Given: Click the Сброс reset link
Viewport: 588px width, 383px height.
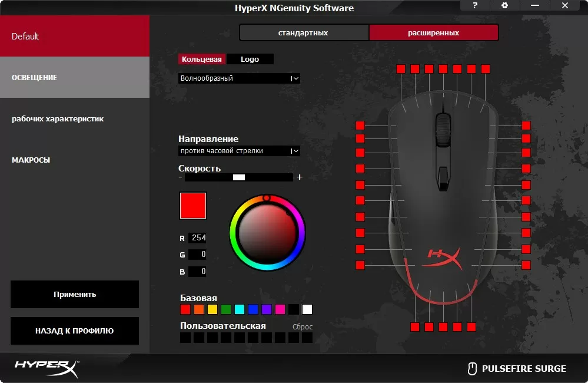Looking at the screenshot, I should coord(303,326).
